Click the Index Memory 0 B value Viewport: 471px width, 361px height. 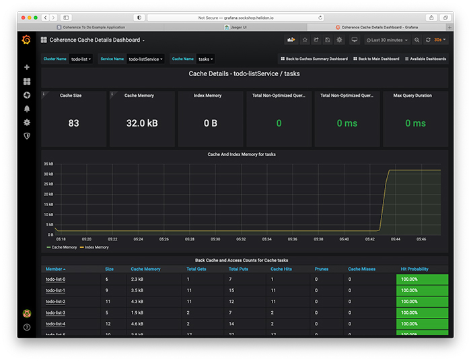(211, 123)
